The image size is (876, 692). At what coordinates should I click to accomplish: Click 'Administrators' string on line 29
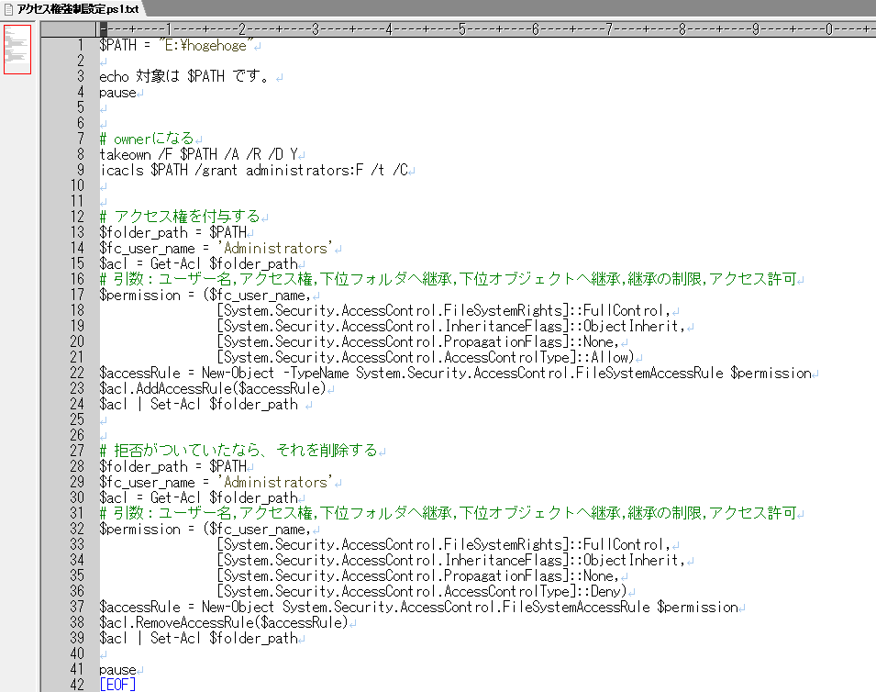point(275,482)
